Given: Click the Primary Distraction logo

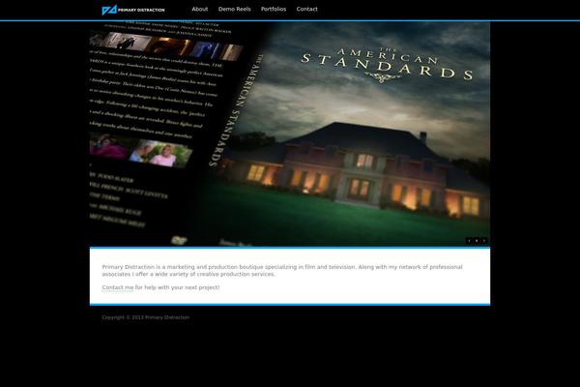Looking at the screenshot, I should click(133, 10).
